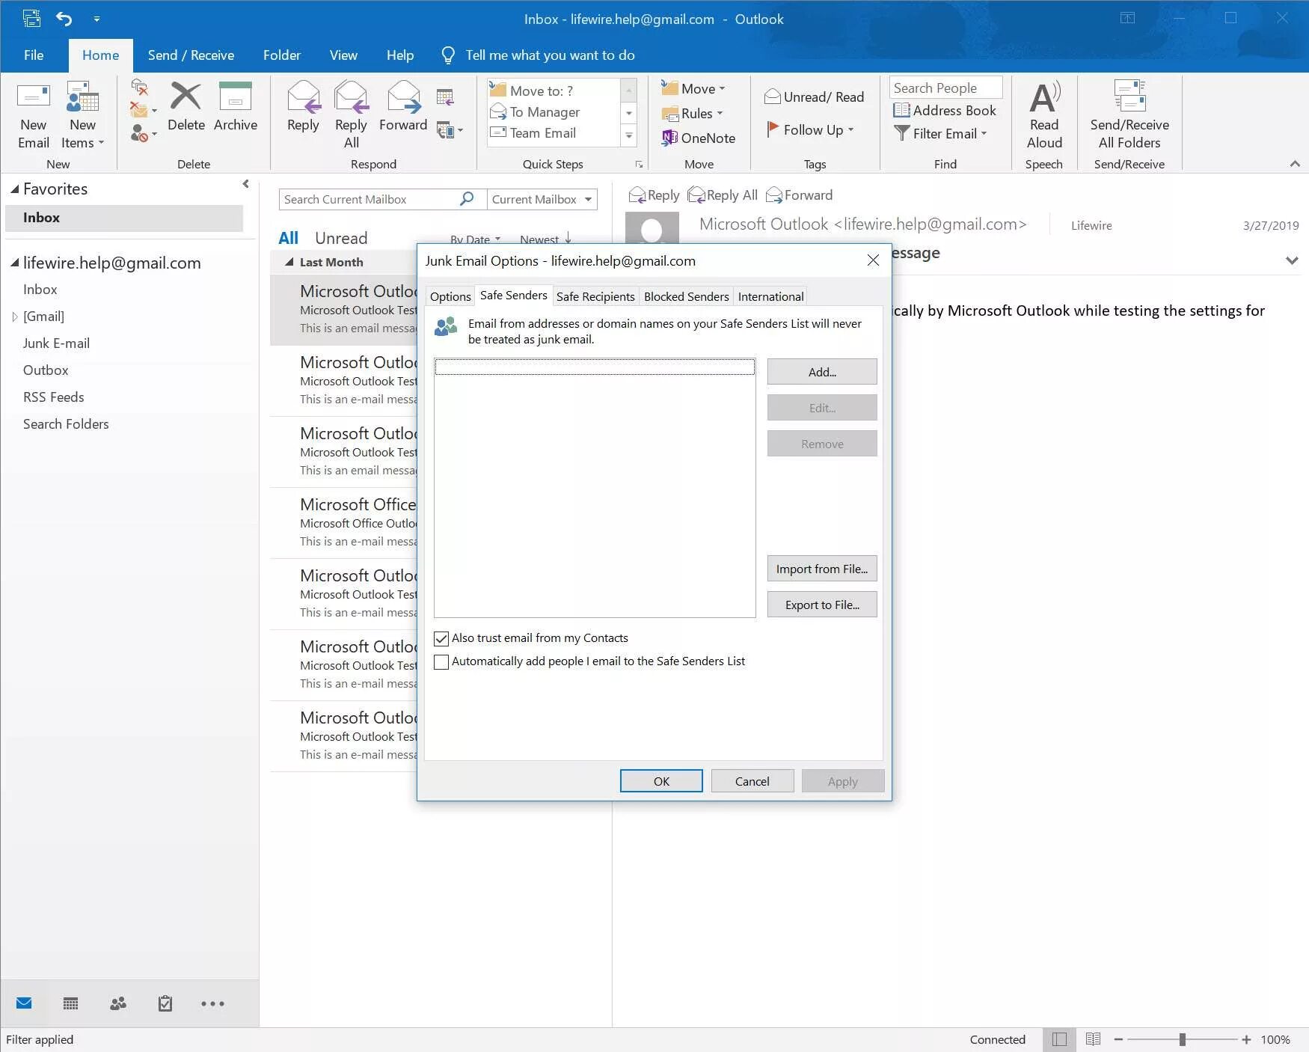1309x1052 pixels.
Task: Click the ribbon Reply icon
Action: pyautogui.click(x=303, y=96)
